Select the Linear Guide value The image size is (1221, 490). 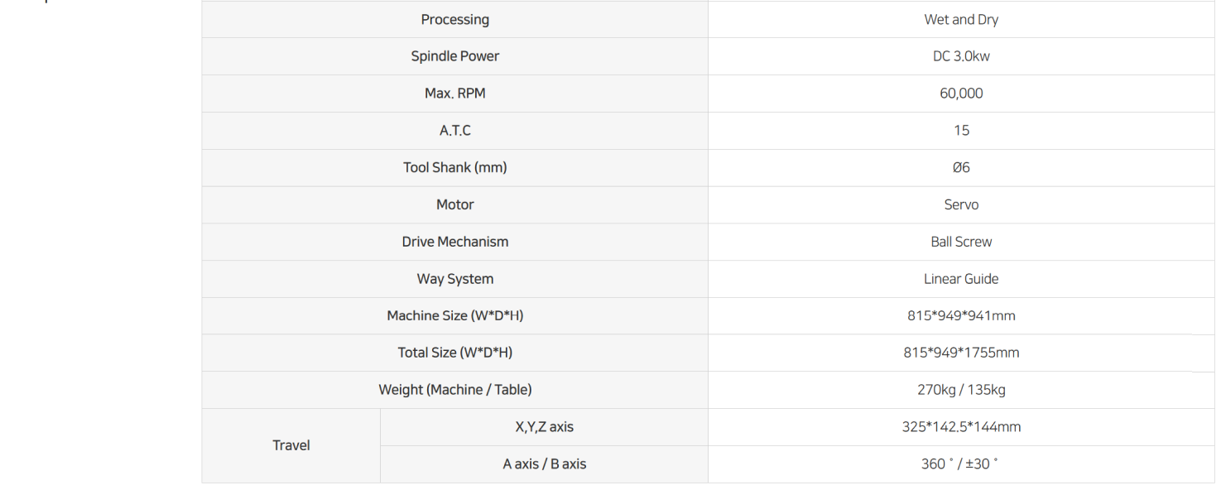[x=961, y=279]
